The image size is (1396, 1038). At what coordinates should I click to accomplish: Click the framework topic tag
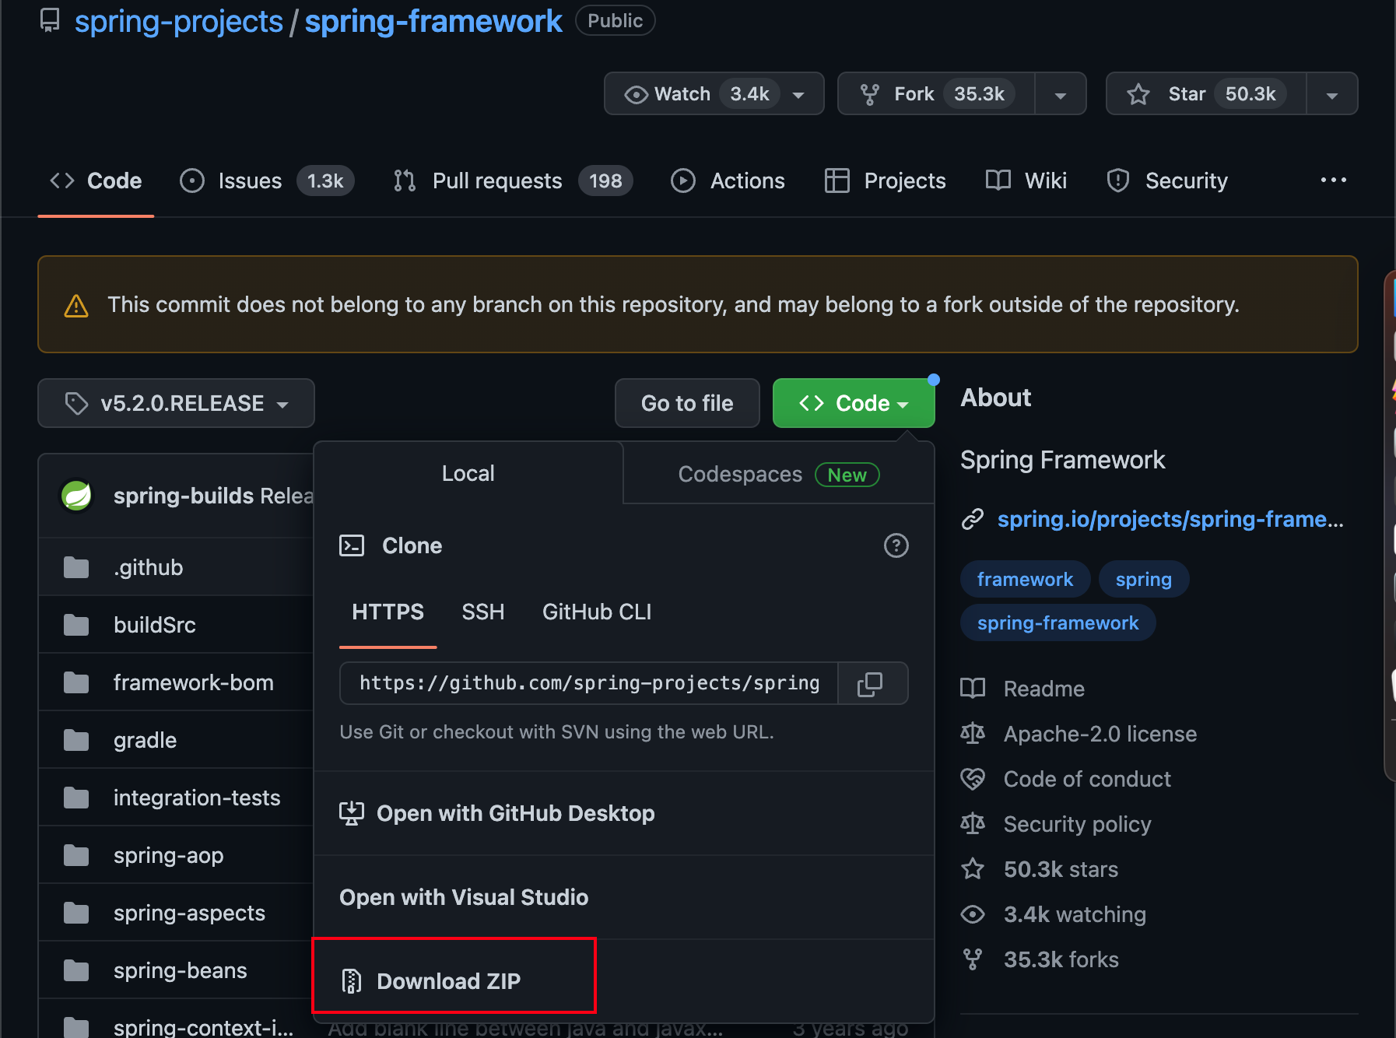[x=1025, y=579]
